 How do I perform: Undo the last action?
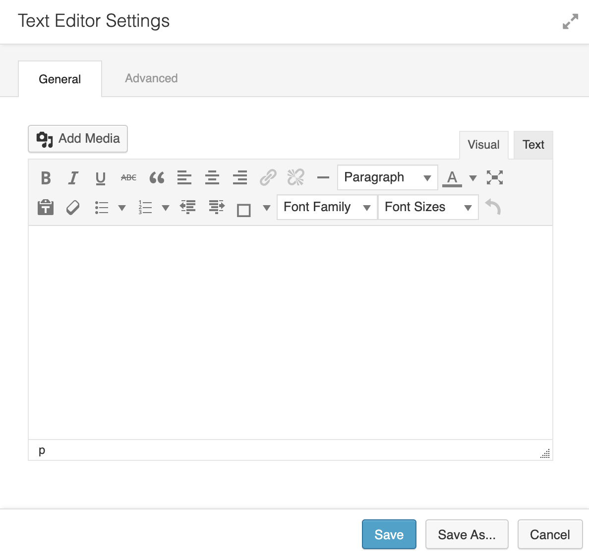pos(493,207)
